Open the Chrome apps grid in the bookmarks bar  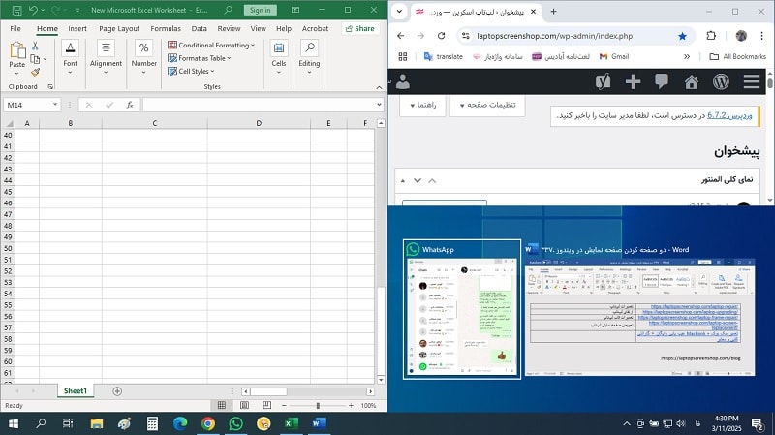tap(403, 56)
